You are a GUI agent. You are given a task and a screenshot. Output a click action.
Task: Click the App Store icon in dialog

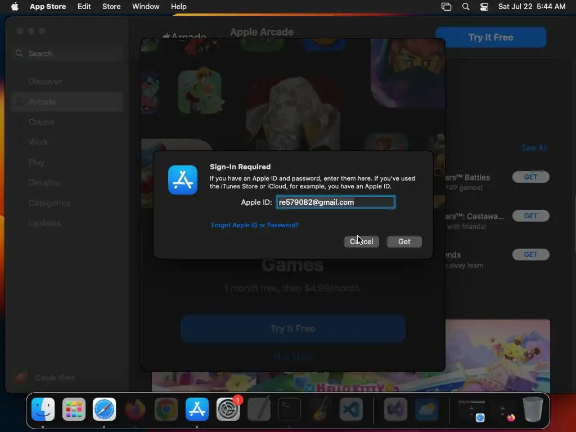(x=183, y=179)
